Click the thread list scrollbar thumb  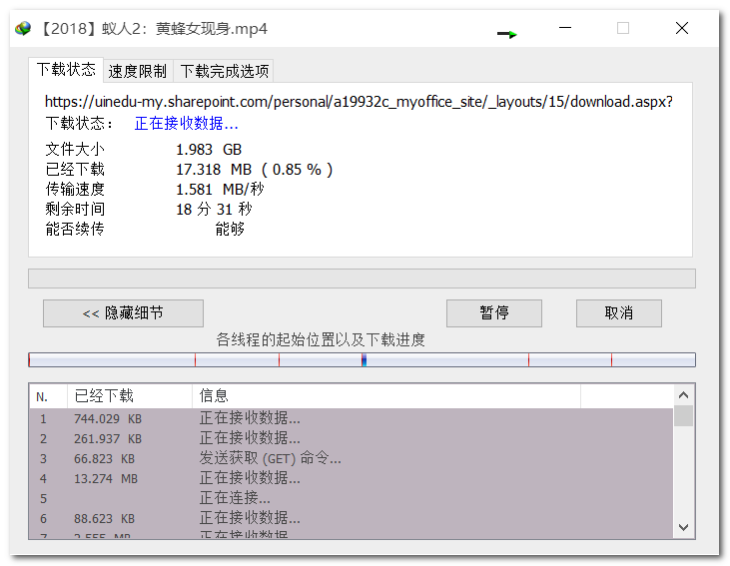point(683,415)
